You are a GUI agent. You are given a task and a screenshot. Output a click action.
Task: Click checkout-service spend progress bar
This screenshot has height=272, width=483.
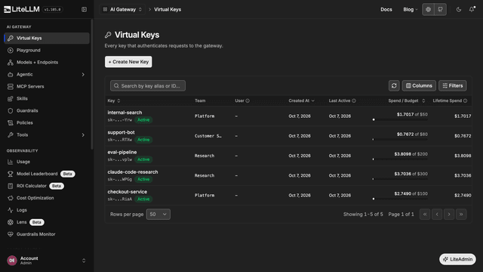pos(400,199)
